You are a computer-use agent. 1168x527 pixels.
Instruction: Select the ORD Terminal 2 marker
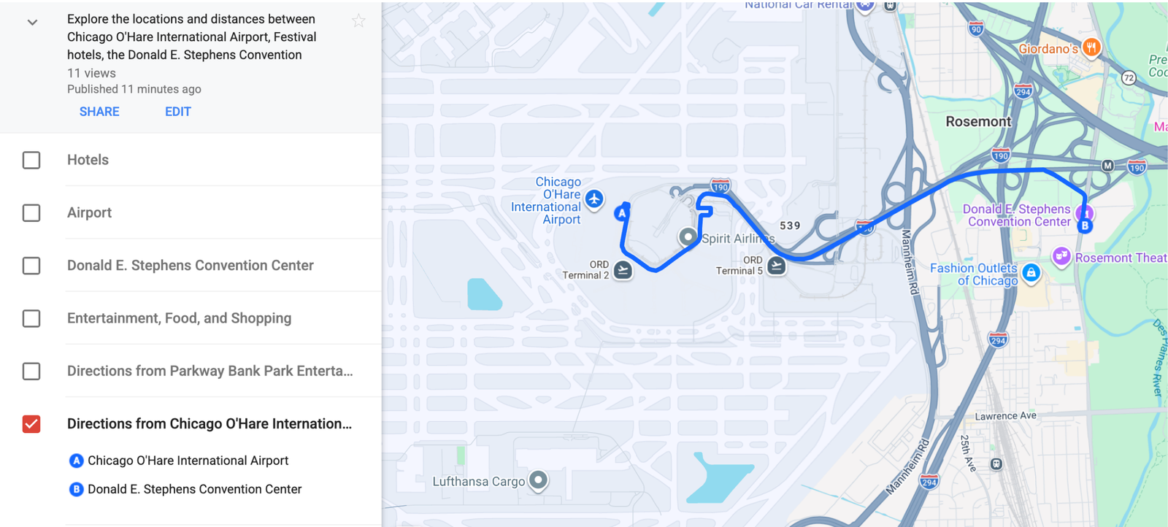[x=623, y=270]
